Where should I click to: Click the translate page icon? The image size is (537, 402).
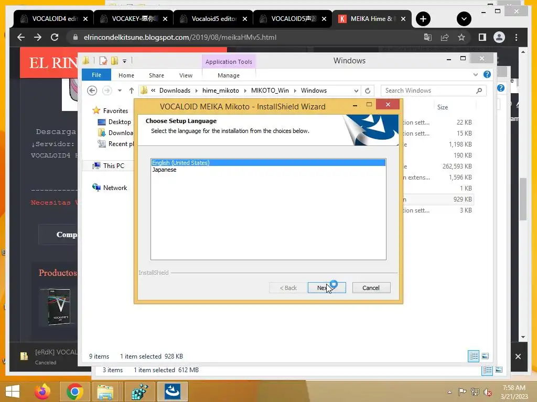(x=428, y=37)
